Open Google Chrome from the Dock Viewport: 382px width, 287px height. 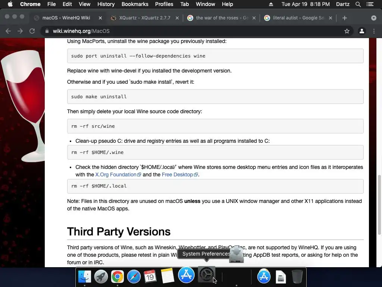point(117,277)
